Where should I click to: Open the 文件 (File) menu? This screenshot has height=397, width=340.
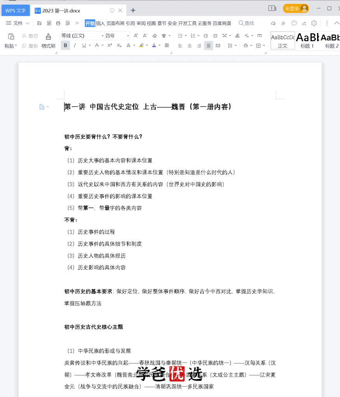coord(17,23)
